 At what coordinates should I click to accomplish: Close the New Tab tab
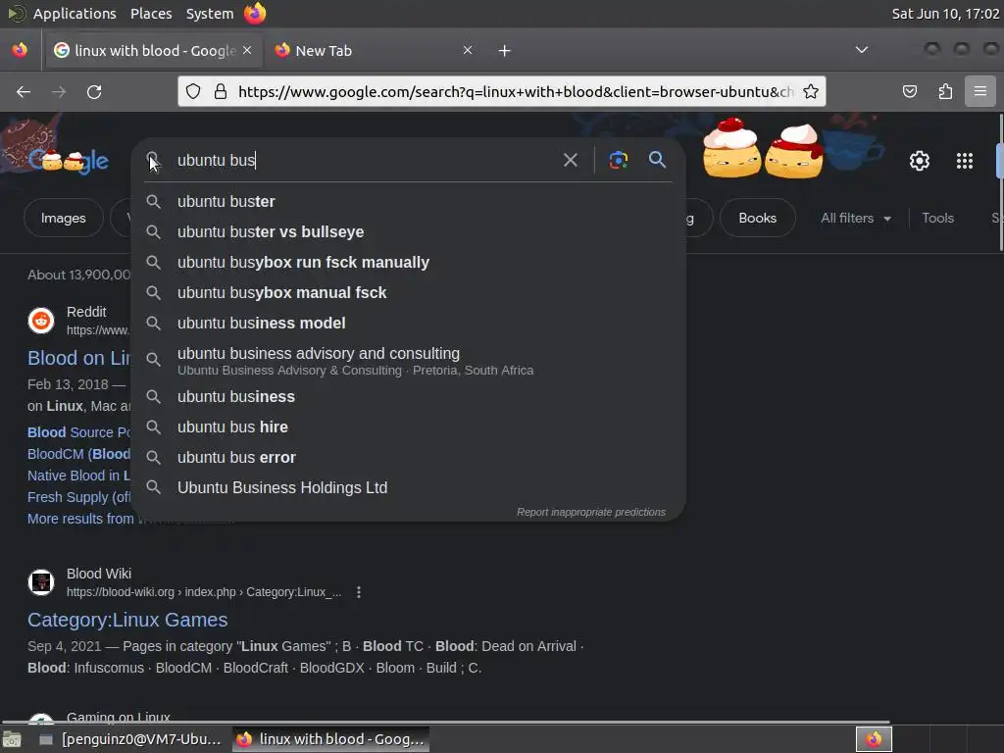(x=468, y=50)
